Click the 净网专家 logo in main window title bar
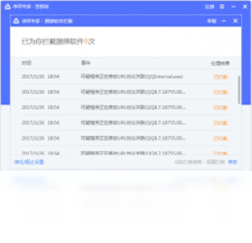Viewport: 252px width, 243px height. 7,6
